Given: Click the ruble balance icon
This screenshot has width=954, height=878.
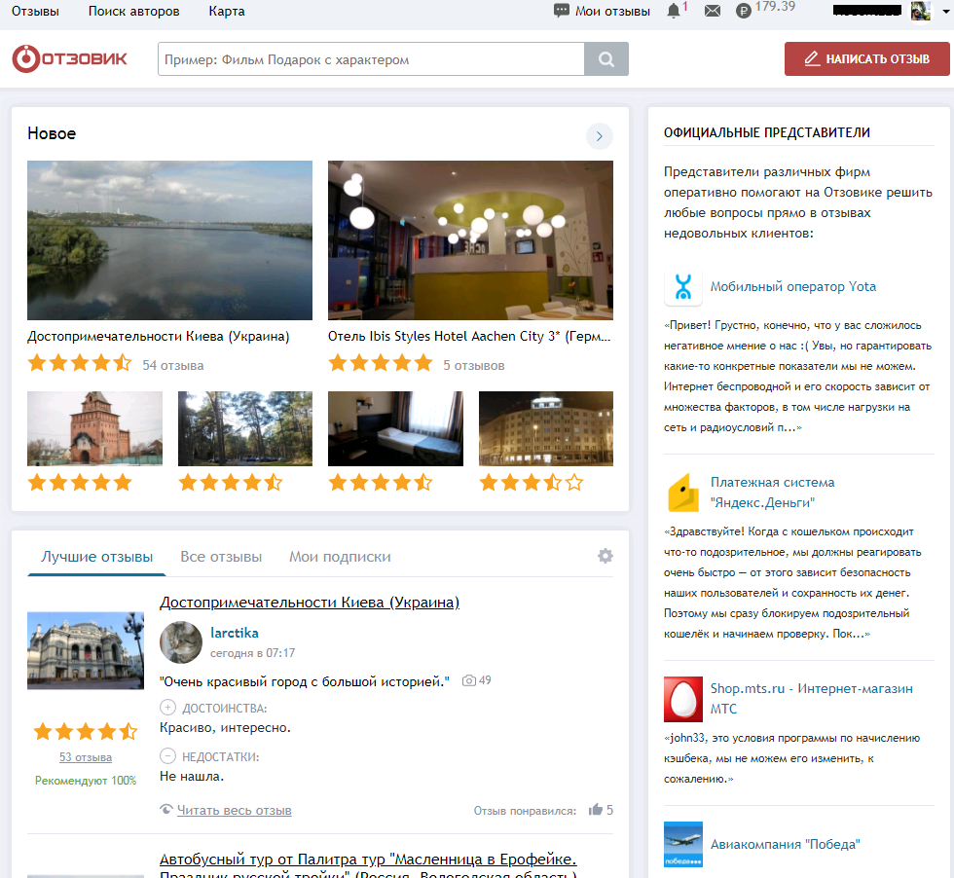Looking at the screenshot, I should tap(744, 11).
